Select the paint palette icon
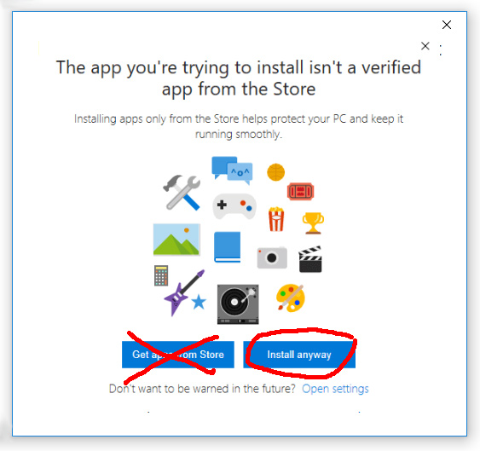This screenshot has height=451, width=480. tap(291, 298)
